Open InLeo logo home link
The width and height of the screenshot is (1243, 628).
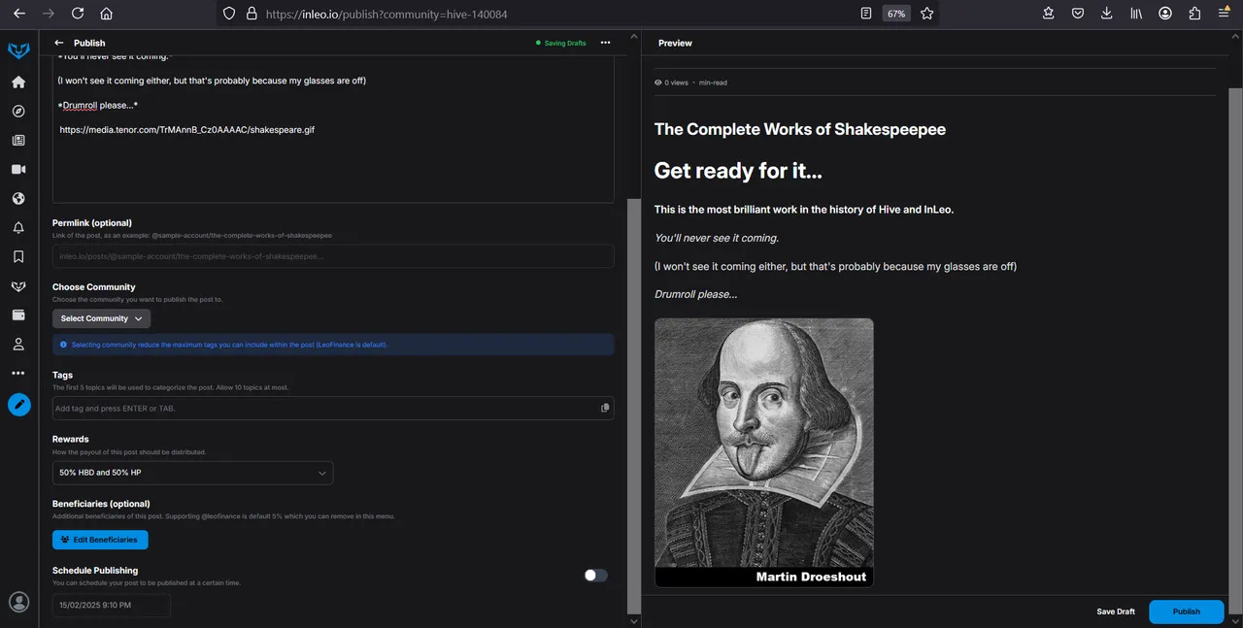18,50
